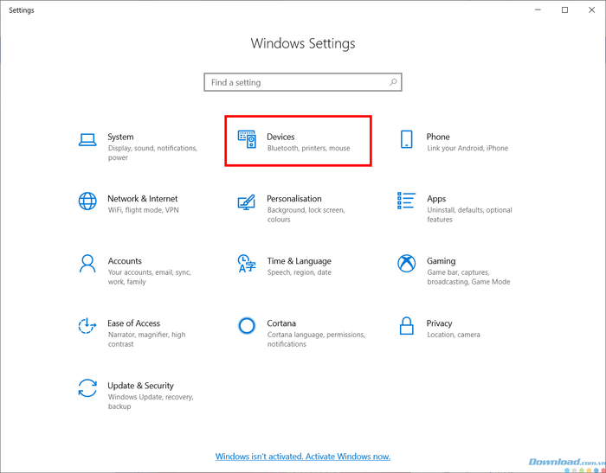Click 'Location, camera' description
Viewport: 606px width, 473px height.
pos(454,335)
